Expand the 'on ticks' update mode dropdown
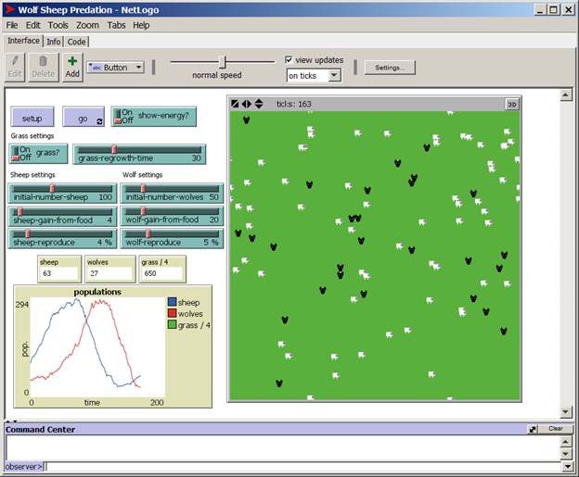 [313, 75]
